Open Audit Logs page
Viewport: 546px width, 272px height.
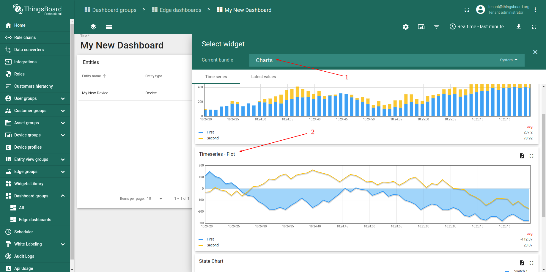pos(35,256)
